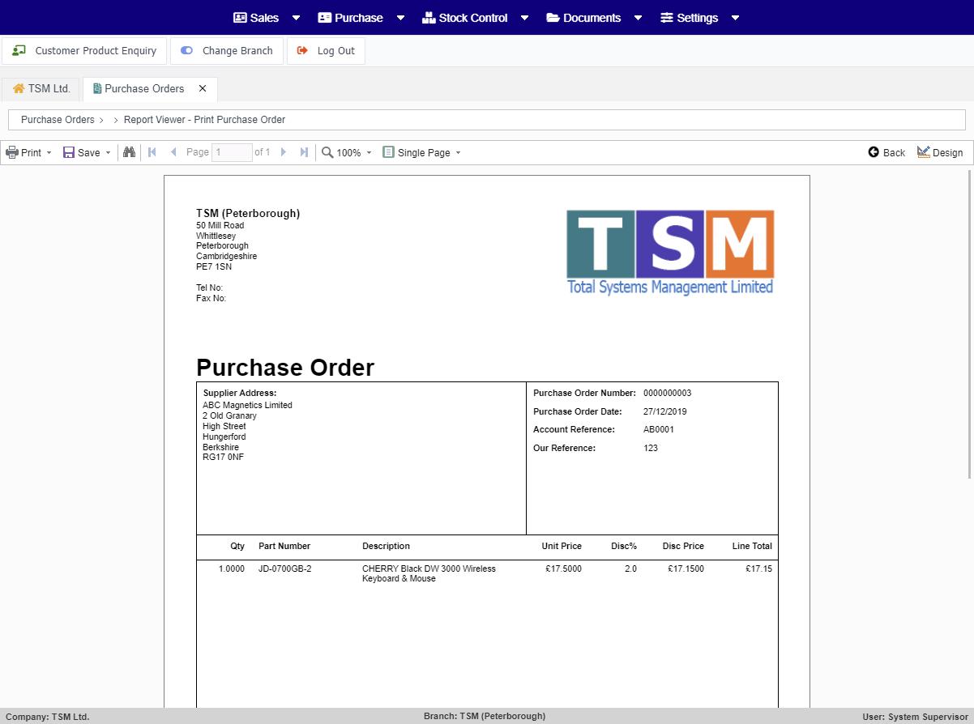Open the Single Page view dropdown
This screenshot has height=724, width=974.
(x=421, y=152)
